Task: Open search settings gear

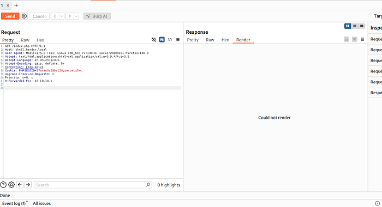Action: [x=11, y=185]
